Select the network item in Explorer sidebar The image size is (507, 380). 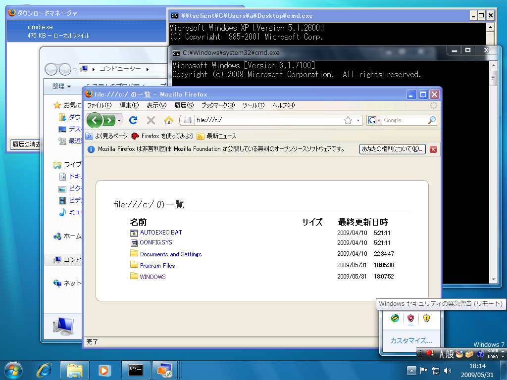point(67,284)
